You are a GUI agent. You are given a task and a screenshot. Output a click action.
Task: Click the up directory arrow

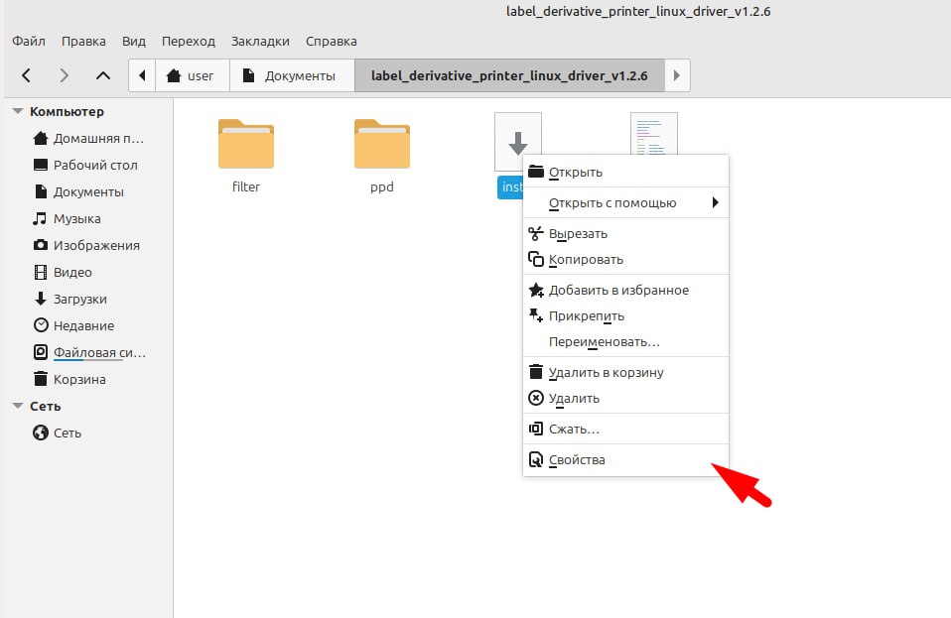[103, 75]
